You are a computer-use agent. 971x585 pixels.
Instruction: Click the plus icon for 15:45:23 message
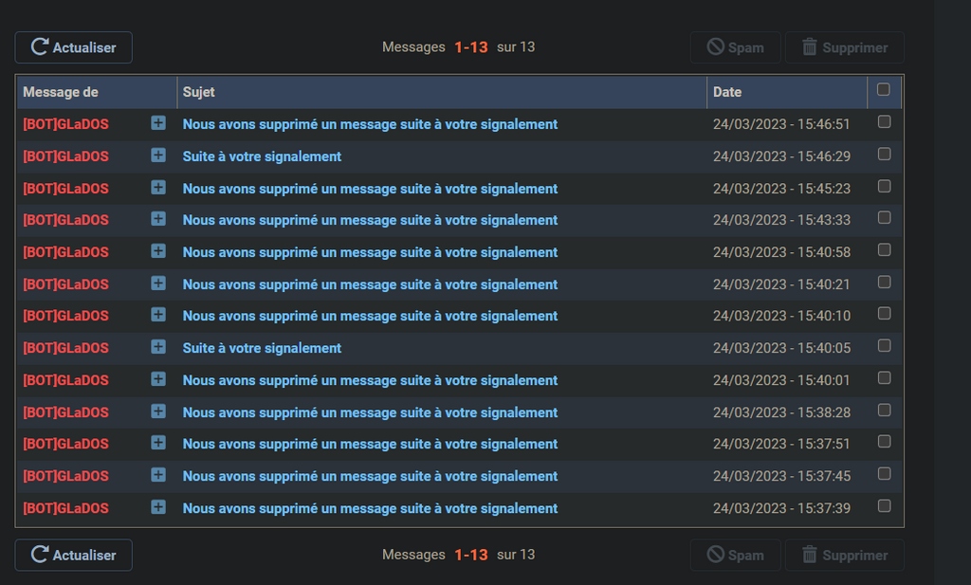158,188
